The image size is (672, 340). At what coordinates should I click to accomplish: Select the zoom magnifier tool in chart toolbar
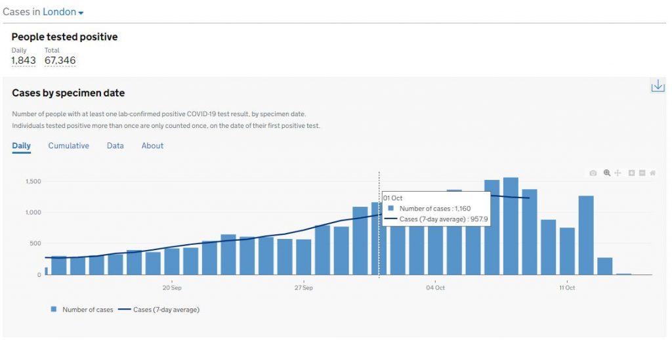coord(607,173)
